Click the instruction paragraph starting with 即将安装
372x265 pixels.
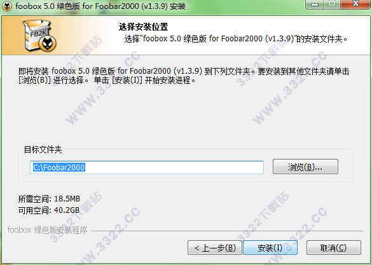(184, 76)
